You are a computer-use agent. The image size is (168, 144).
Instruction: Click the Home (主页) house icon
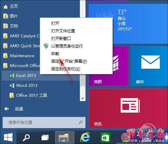(6, 6)
